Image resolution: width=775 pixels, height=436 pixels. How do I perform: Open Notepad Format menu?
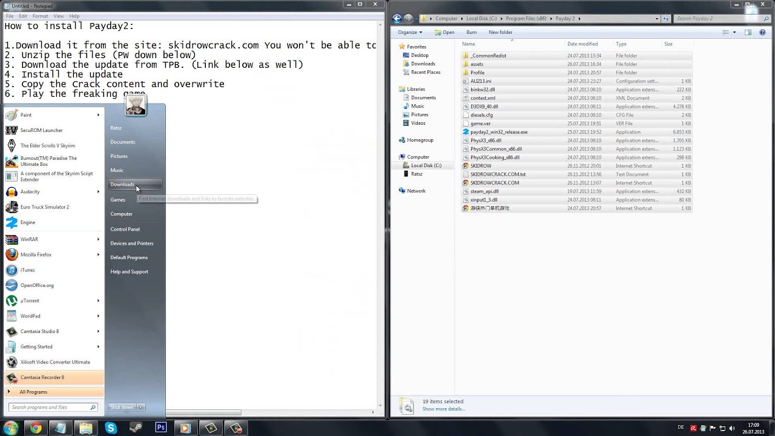point(40,16)
